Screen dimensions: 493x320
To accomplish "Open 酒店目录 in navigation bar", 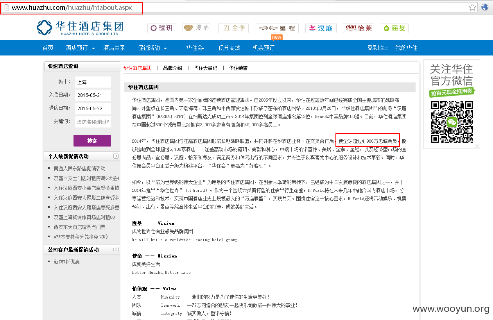I will point(114,48).
